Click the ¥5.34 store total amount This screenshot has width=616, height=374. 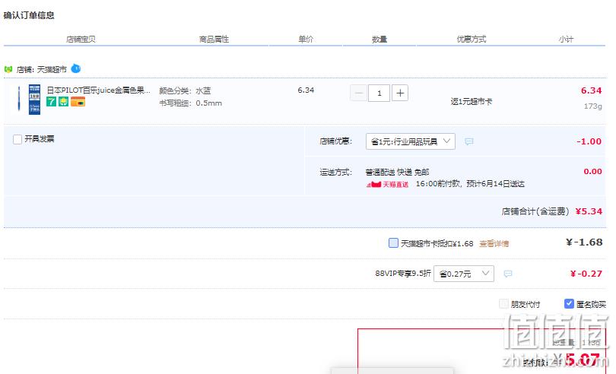pyautogui.click(x=589, y=211)
